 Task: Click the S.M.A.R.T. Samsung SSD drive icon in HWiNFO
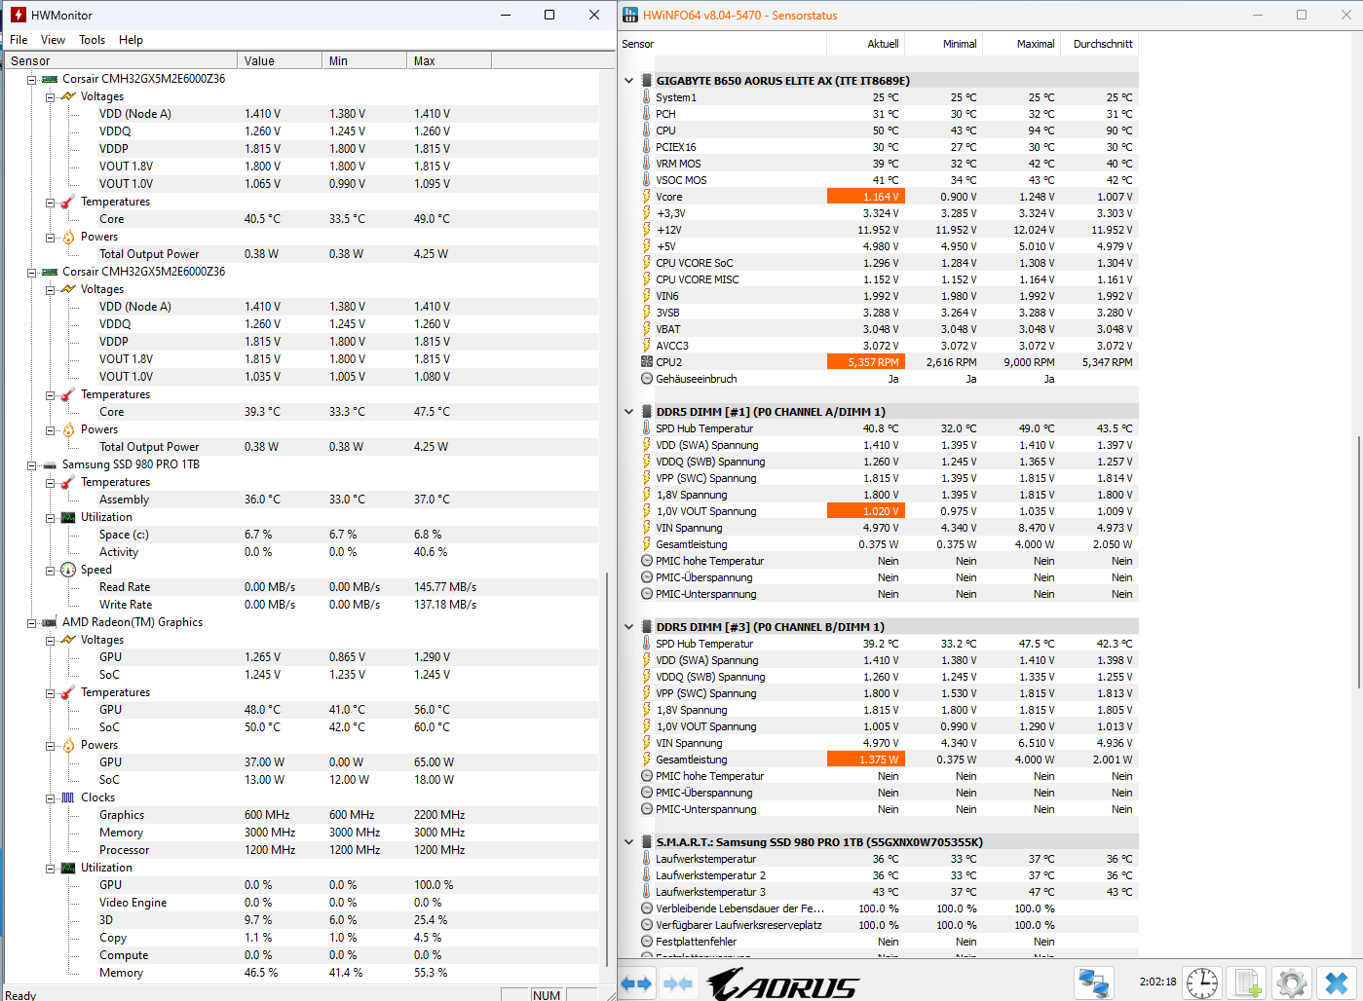[x=647, y=842]
